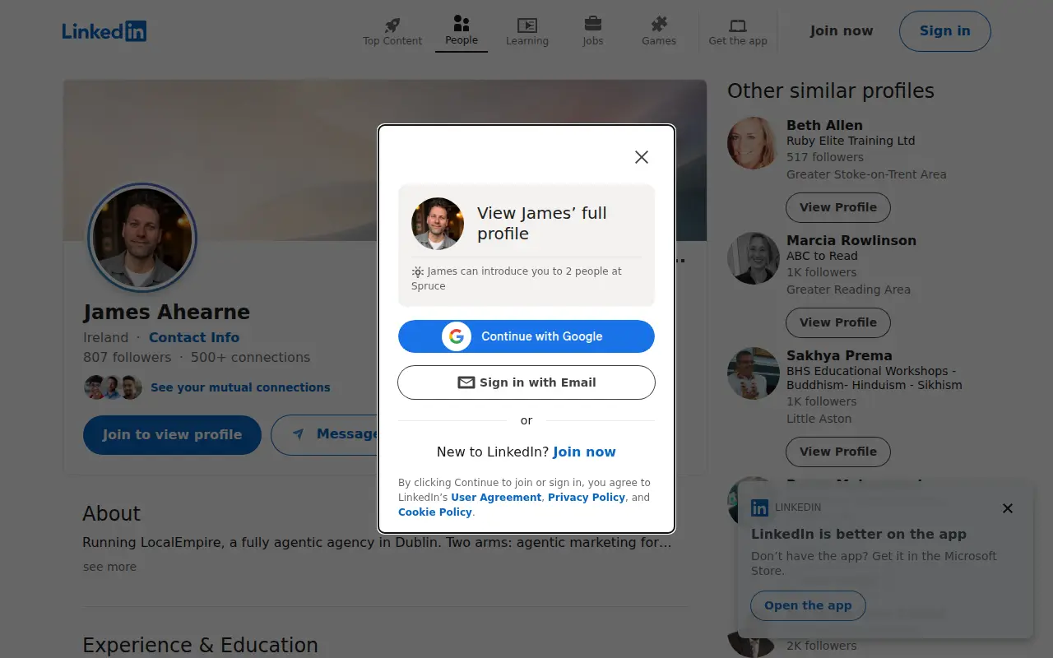Screen dimensions: 1053x658
Task: Close the sign-in dialog with X
Action: pos(642,157)
